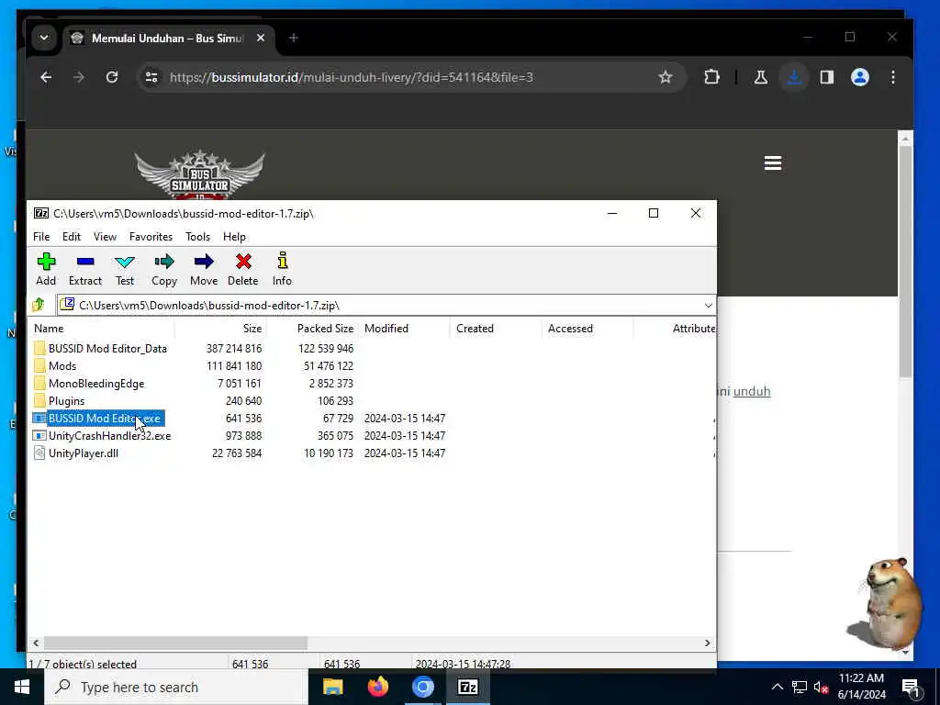Select the MonoBleedingEdge folder
Image resolution: width=940 pixels, height=705 pixels.
[x=96, y=383]
